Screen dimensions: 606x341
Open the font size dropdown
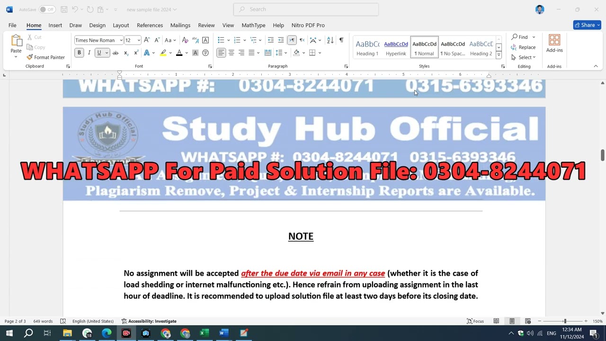[139, 40]
